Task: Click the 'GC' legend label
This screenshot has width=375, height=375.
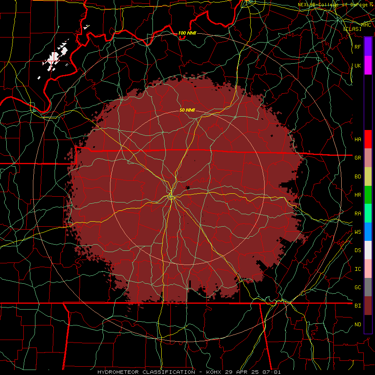Action: point(358,287)
